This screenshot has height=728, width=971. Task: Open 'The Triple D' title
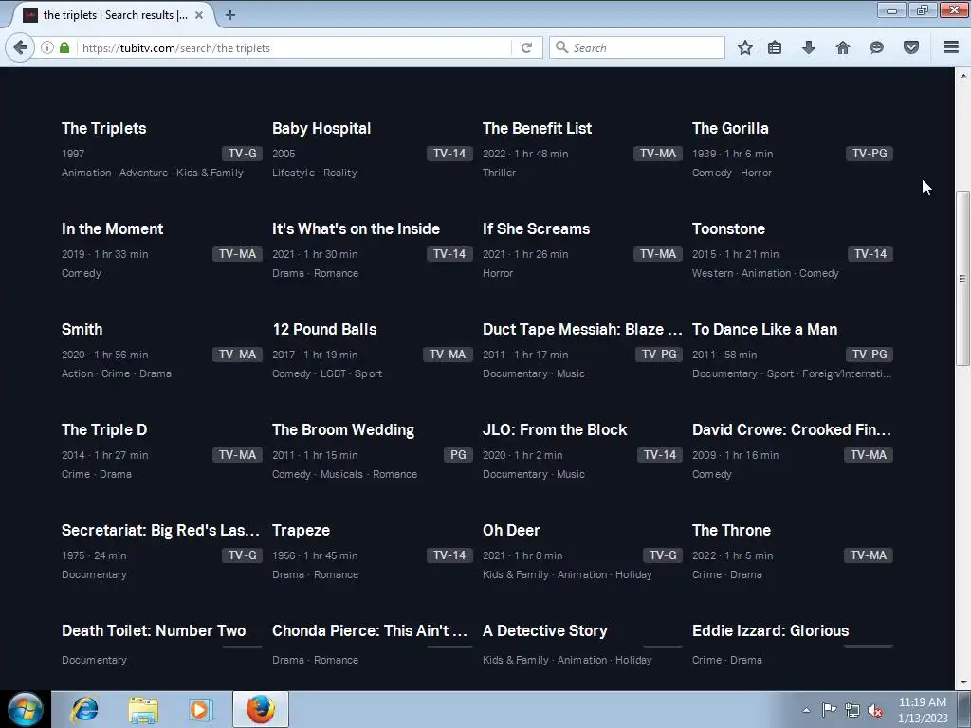pos(104,429)
